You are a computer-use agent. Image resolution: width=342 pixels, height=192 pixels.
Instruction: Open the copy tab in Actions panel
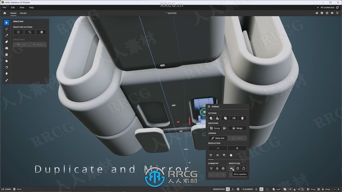(x=224, y=155)
